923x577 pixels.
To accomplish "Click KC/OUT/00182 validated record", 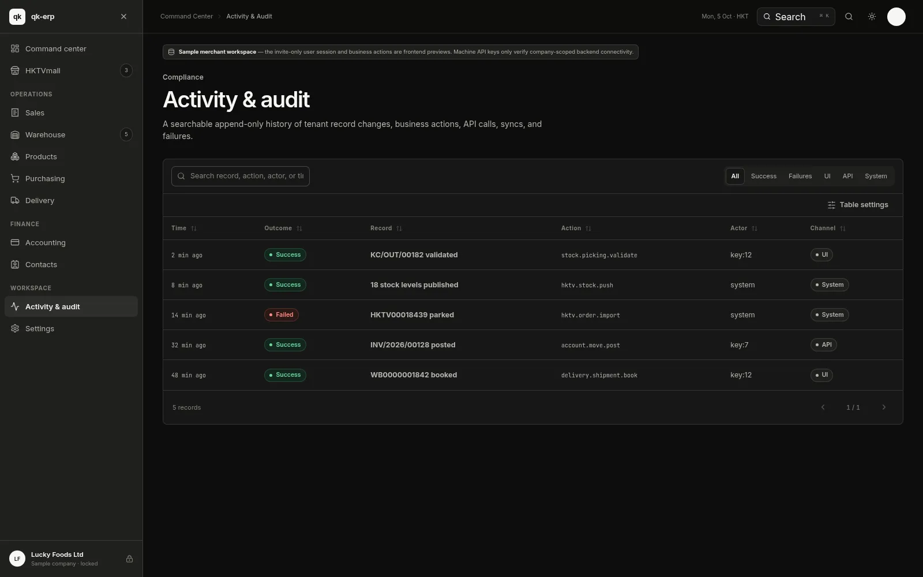I will 414,255.
